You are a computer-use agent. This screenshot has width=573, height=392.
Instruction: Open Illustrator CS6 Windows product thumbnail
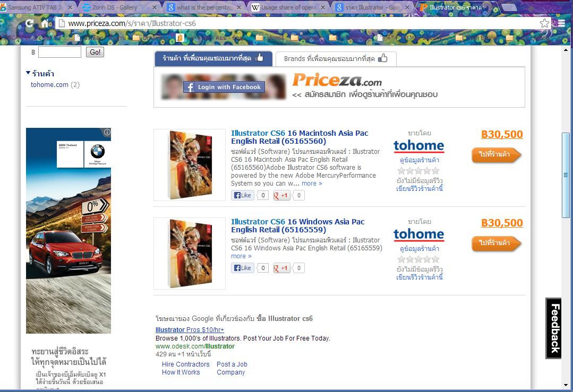(x=190, y=254)
